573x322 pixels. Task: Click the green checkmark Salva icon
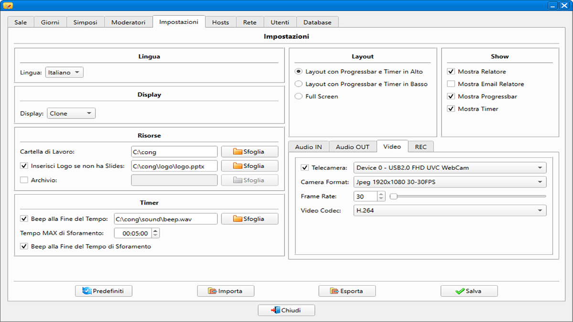460,291
